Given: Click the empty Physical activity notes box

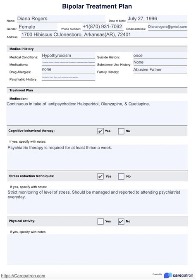Looking at the screenshot, I should [x=97, y=249].
